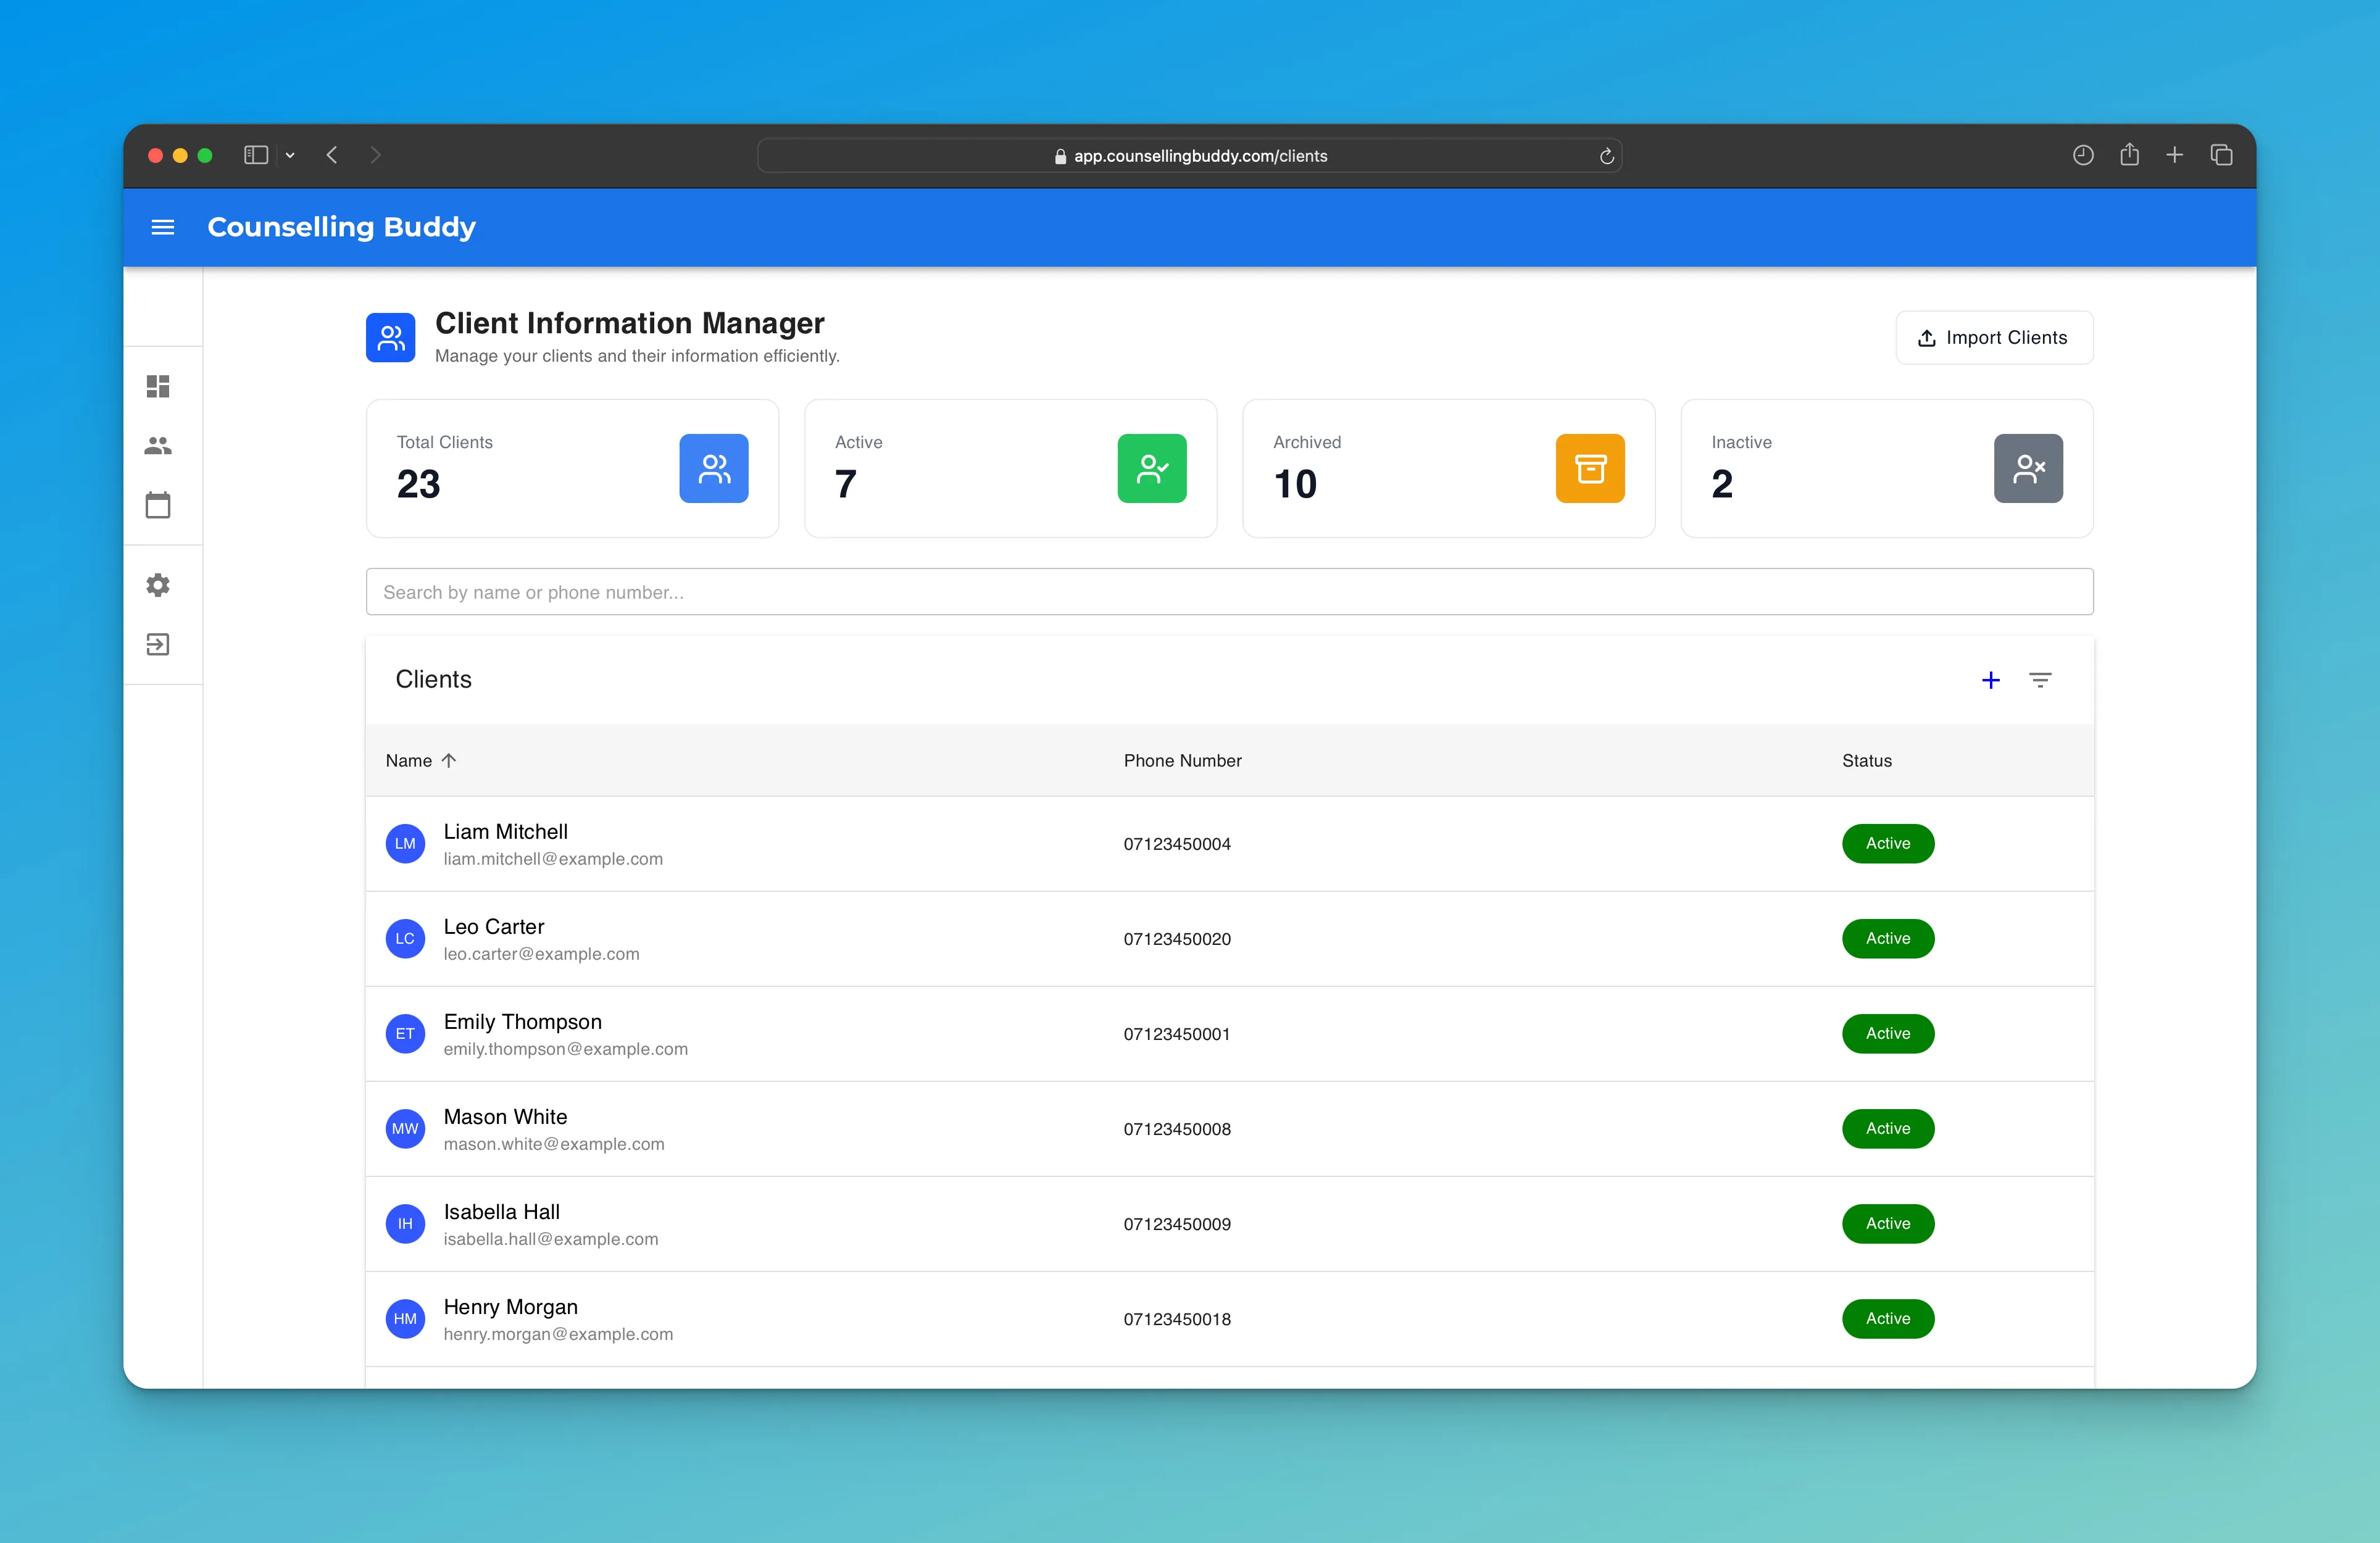This screenshot has height=1543, width=2380.
Task: Open the dashboard icon in the sidebar
Action: click(x=158, y=386)
